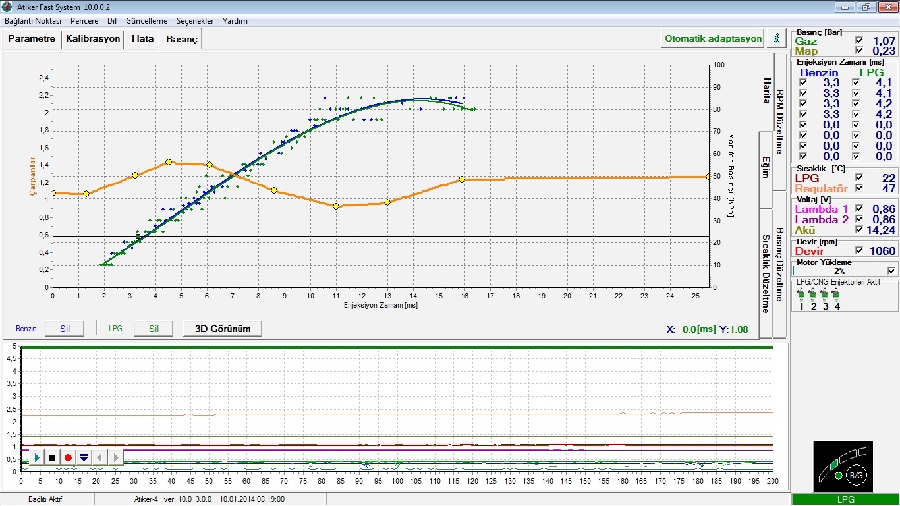This screenshot has width=900, height=506.
Task: Click the blue down-arrow load icon
Action: pyautogui.click(x=84, y=457)
